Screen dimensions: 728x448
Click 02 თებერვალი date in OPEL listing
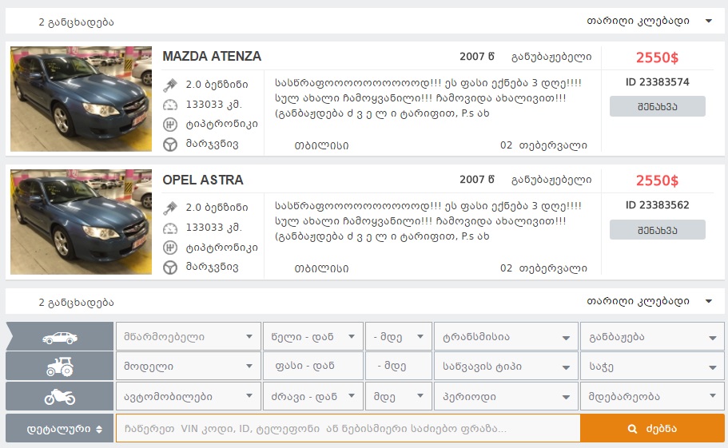coord(543,268)
